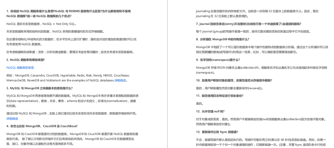The width and height of the screenshot is (334, 148).
Task: Select heading '8. 分析器在 MongoDB 中的作用是什么?'
Action: pyautogui.click(x=223, y=39)
